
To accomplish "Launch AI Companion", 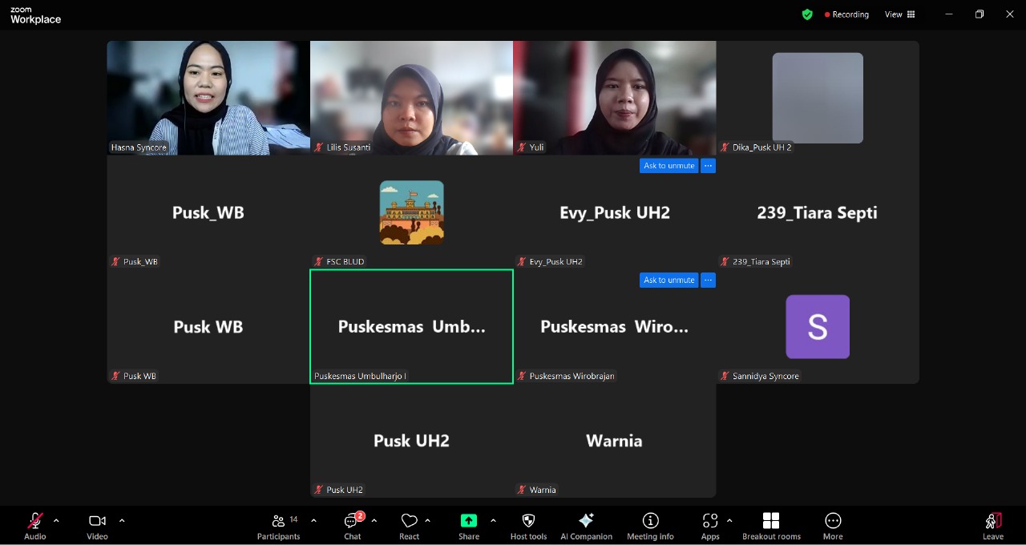I will [586, 525].
